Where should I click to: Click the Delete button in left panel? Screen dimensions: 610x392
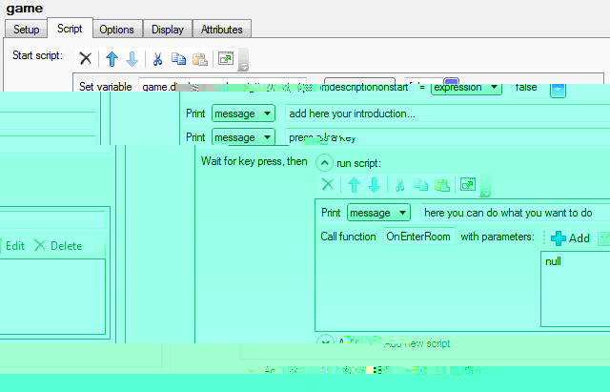click(x=58, y=245)
